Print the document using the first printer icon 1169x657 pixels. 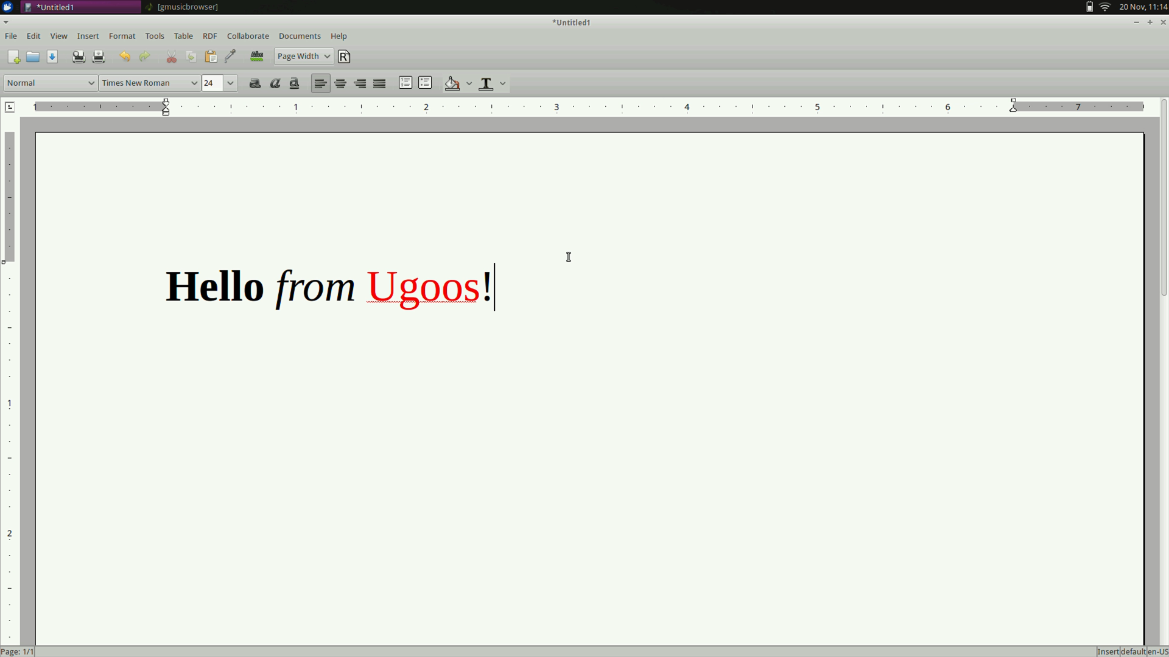click(79, 57)
